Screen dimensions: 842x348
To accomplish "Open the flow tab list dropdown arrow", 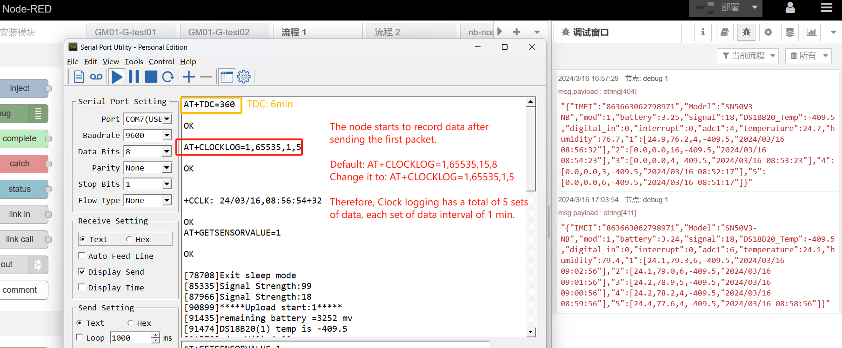I will click(537, 32).
